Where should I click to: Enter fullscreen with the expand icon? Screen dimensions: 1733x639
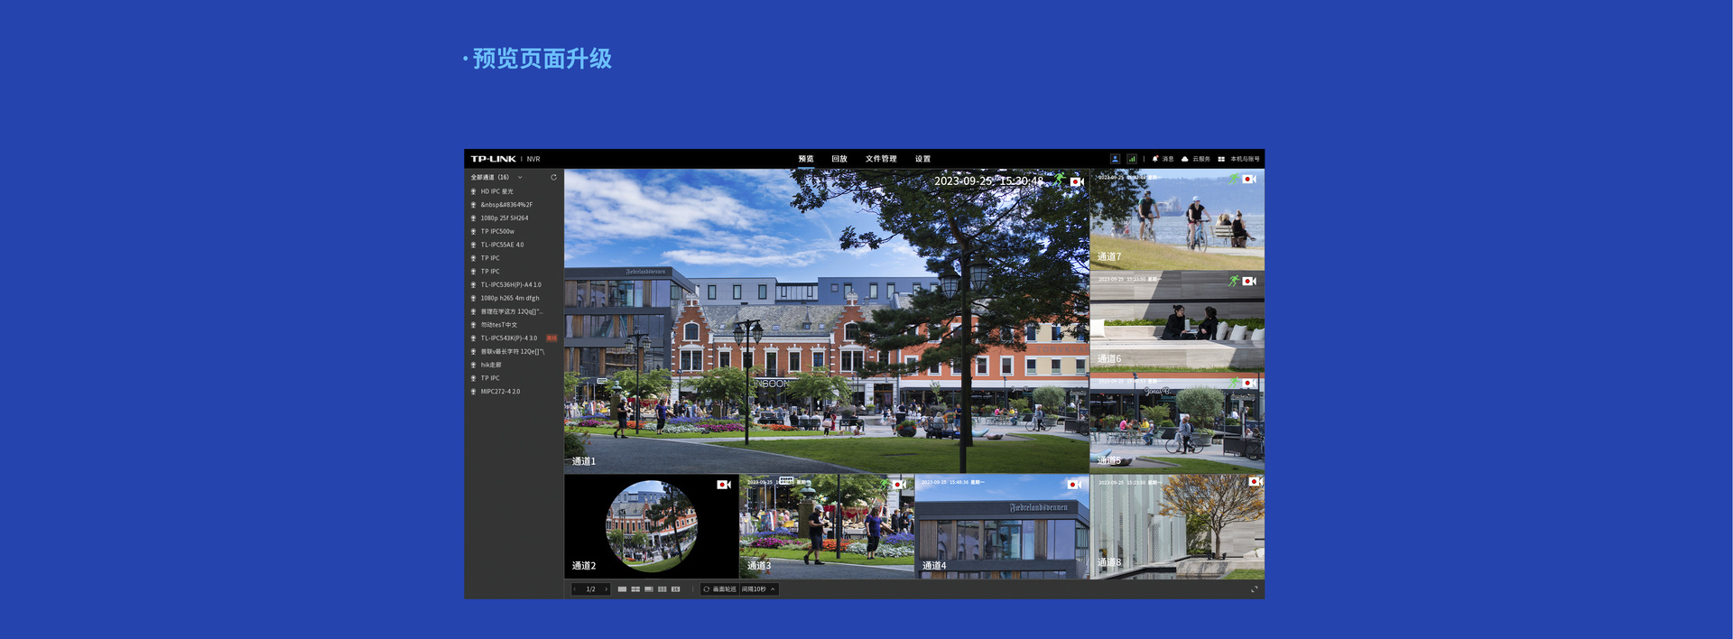(1254, 589)
